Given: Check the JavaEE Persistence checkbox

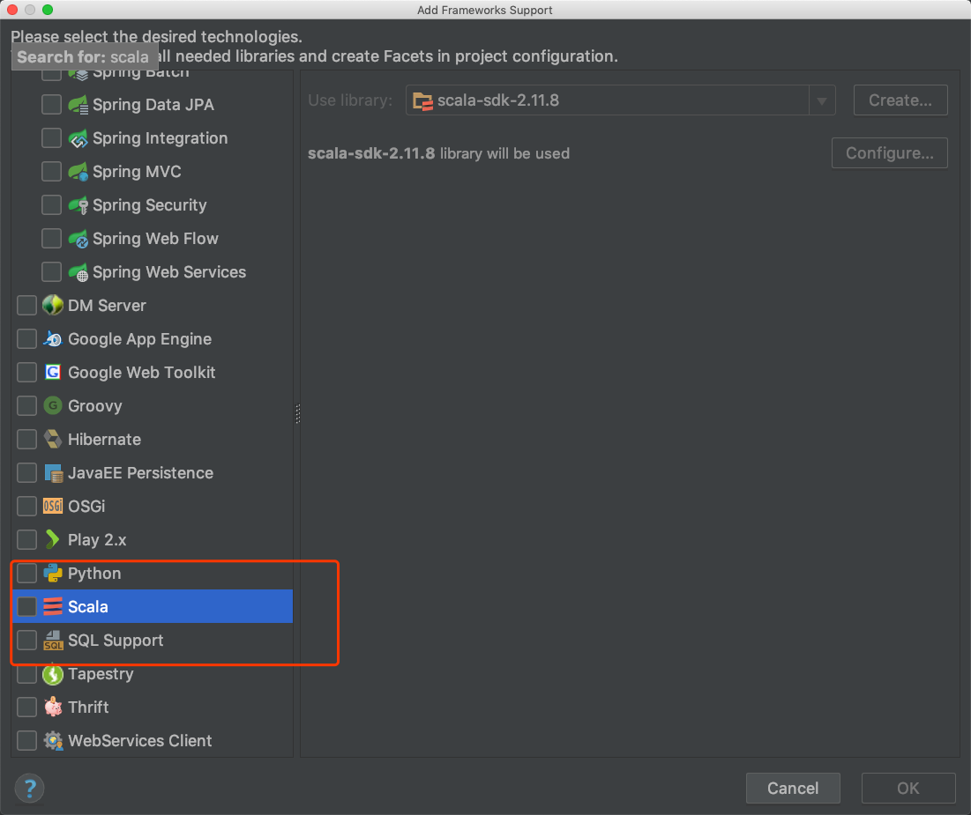Looking at the screenshot, I should (x=26, y=473).
